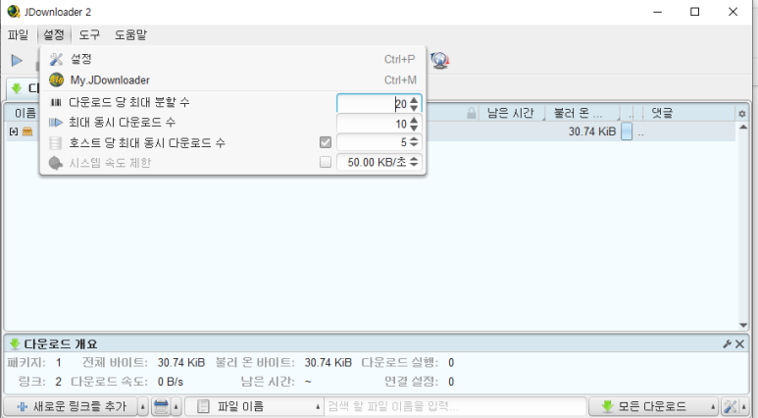The image size is (758, 418).
Task: Sort by 불러 온 column header
Action: tap(582, 113)
